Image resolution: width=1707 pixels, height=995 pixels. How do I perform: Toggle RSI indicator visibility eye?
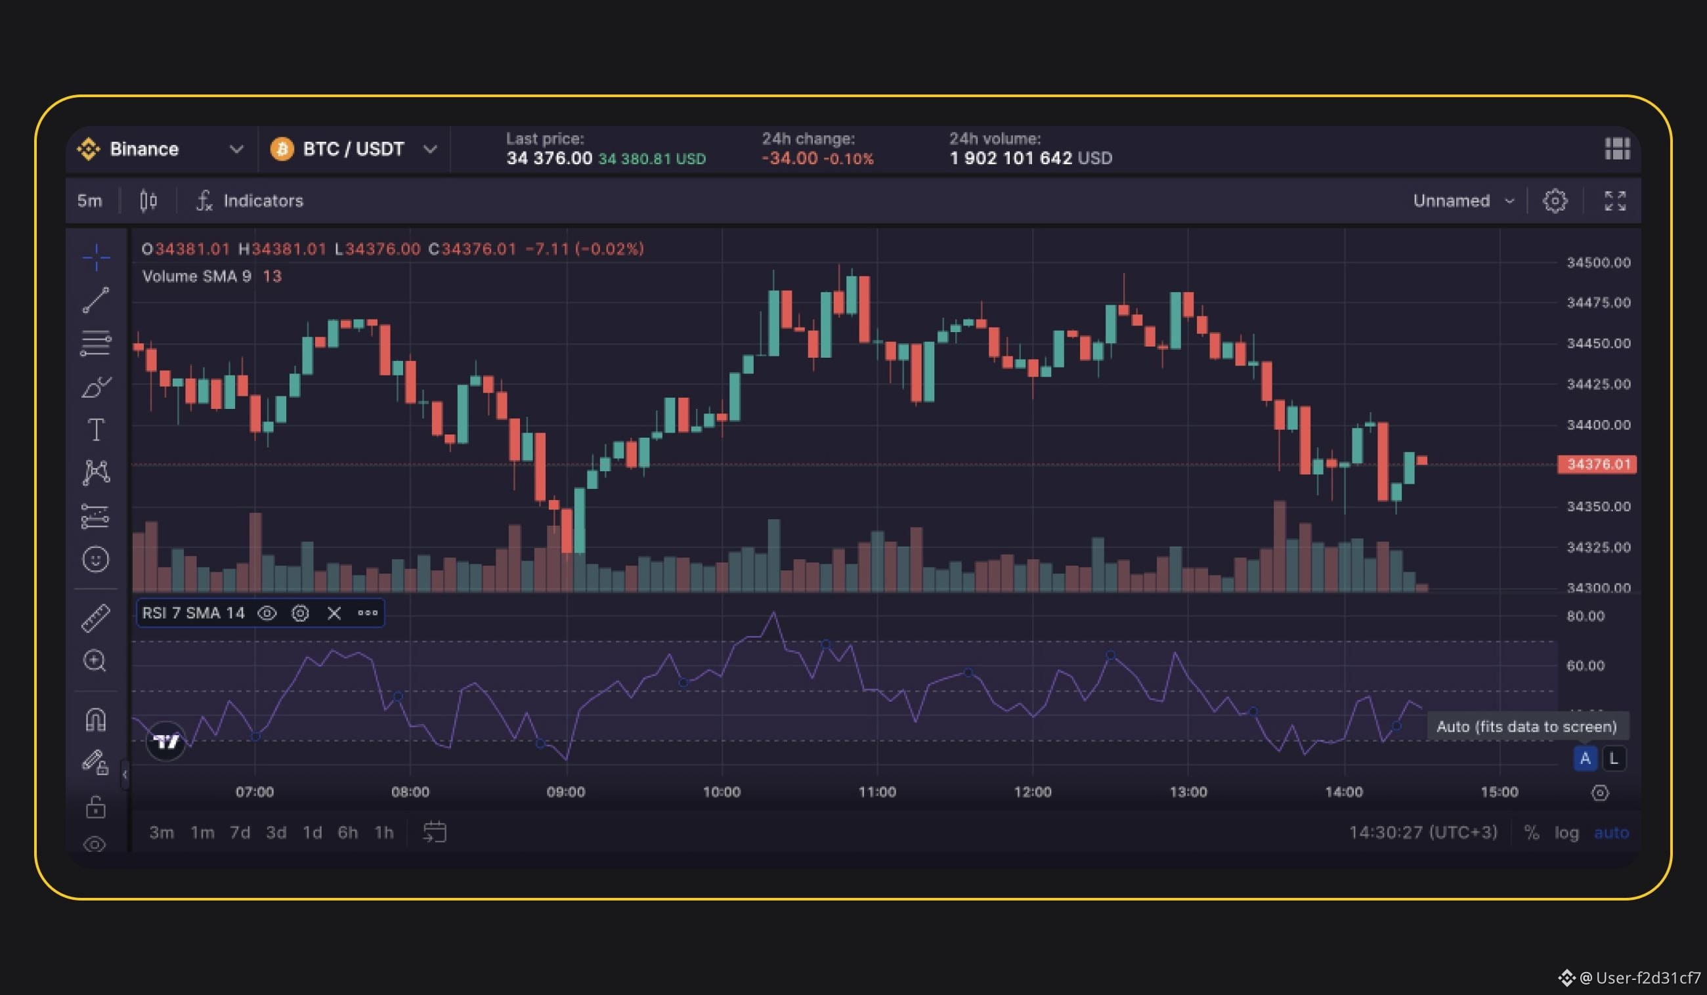pyautogui.click(x=267, y=613)
